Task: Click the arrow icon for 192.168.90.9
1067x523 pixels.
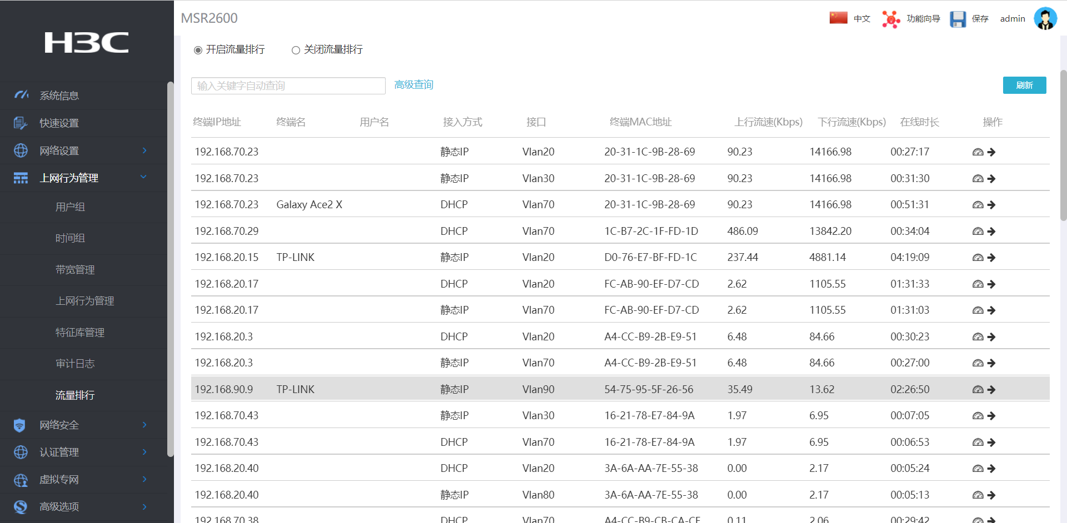Action: (991, 390)
